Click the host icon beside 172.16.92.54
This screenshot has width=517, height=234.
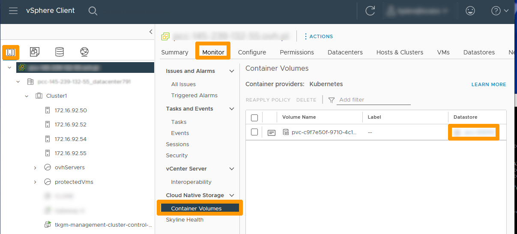(x=48, y=139)
